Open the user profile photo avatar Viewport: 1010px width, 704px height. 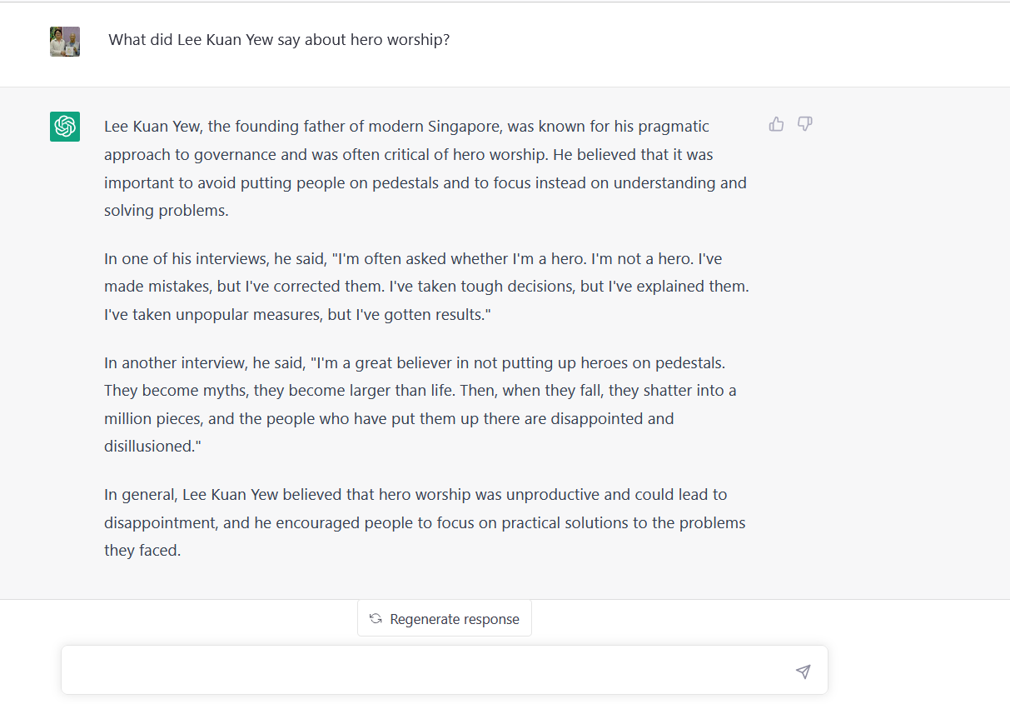(x=65, y=42)
